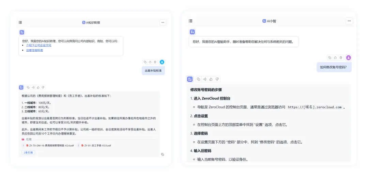
Task: Click the AI知识助理 title in header
Action: tap(91, 22)
